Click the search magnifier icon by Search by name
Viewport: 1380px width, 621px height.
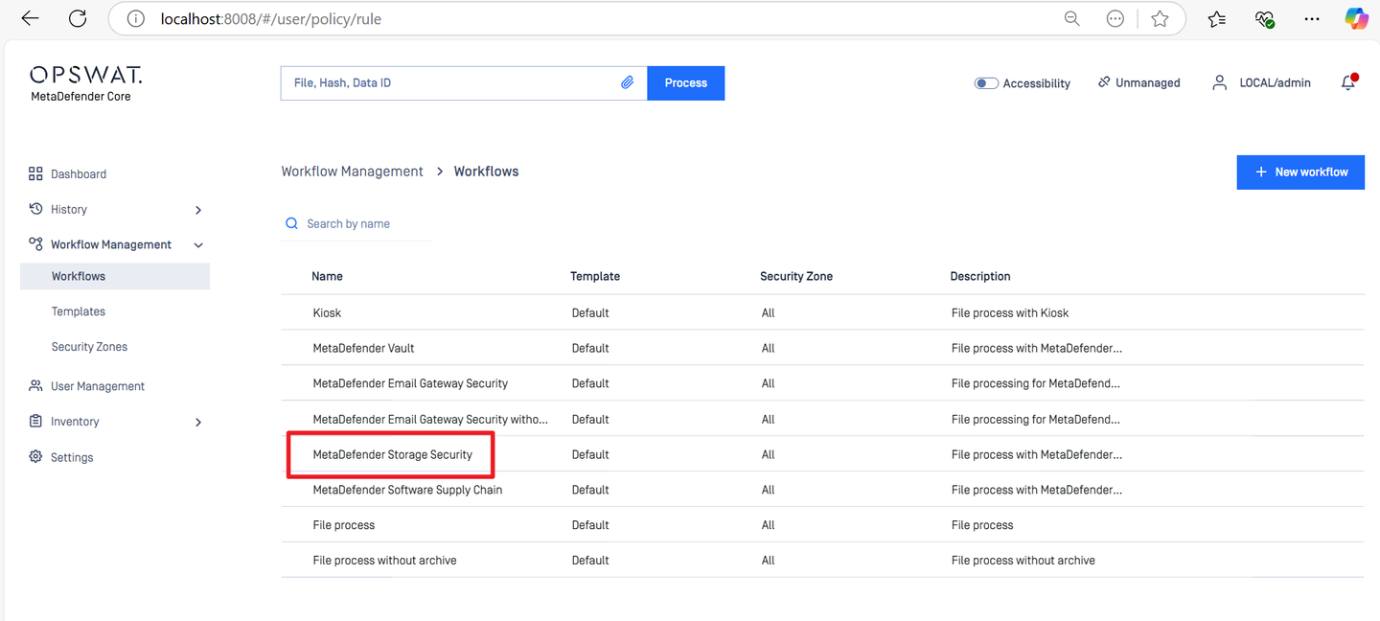(292, 223)
